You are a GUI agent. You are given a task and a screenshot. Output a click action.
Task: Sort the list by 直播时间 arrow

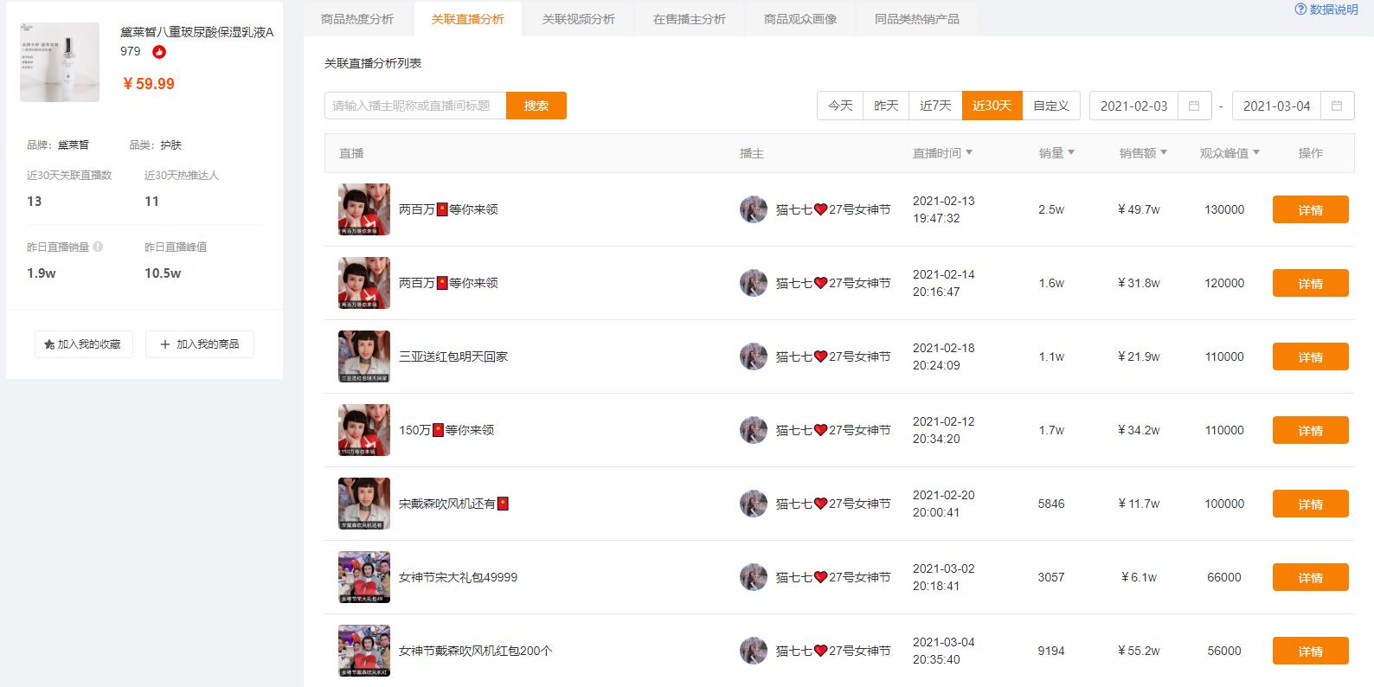969,152
